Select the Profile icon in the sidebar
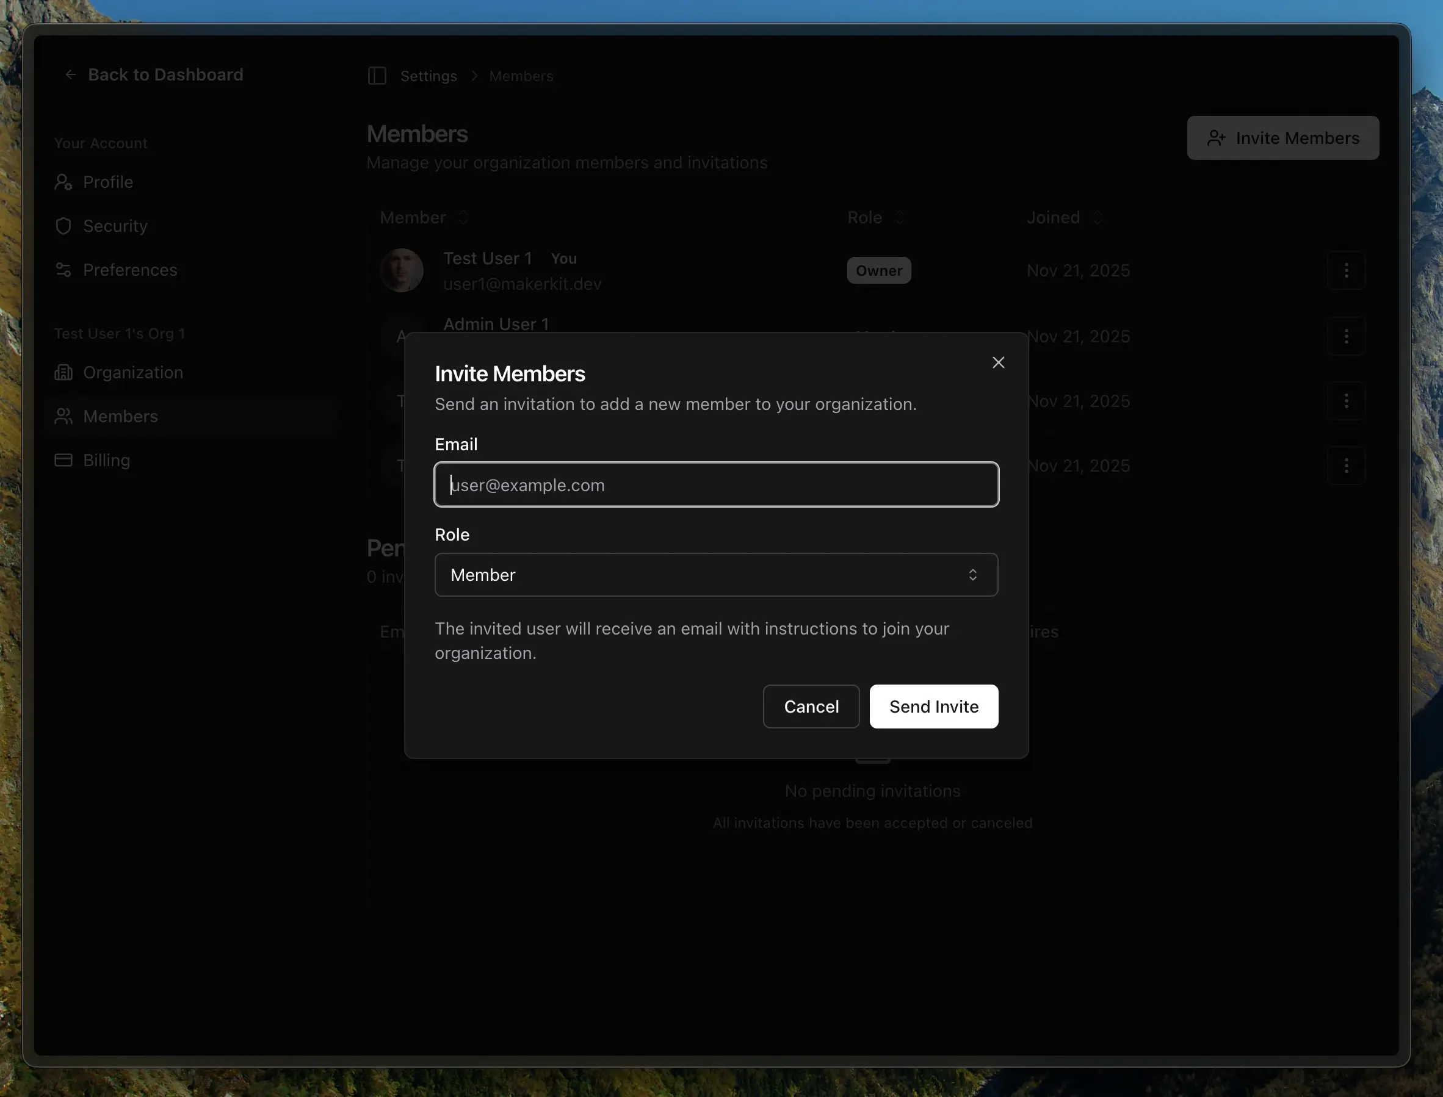1443x1097 pixels. [x=63, y=182]
